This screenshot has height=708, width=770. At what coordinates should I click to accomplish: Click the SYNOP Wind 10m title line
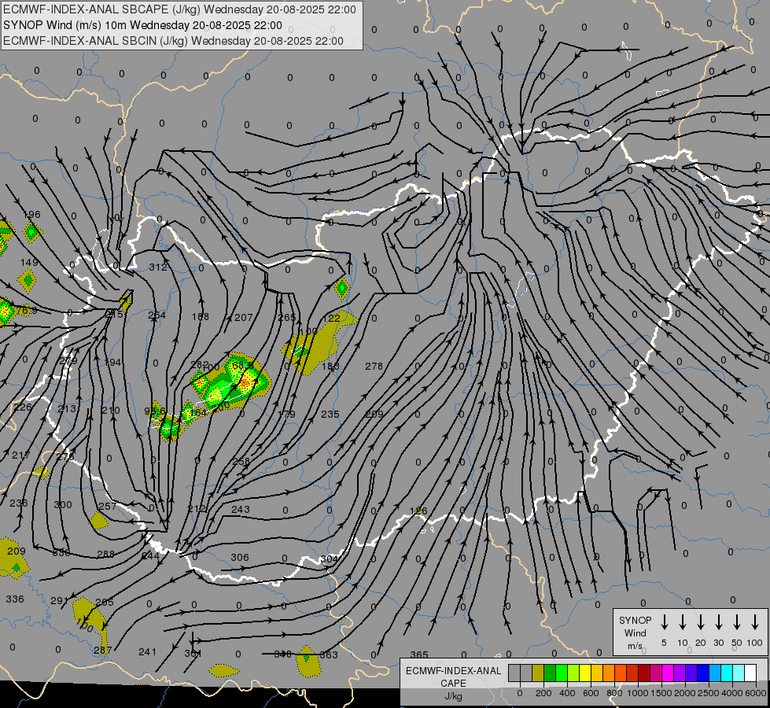point(142,25)
